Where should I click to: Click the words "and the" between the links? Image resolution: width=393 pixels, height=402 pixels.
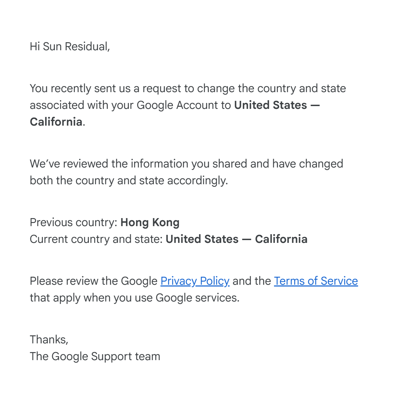pos(252,281)
